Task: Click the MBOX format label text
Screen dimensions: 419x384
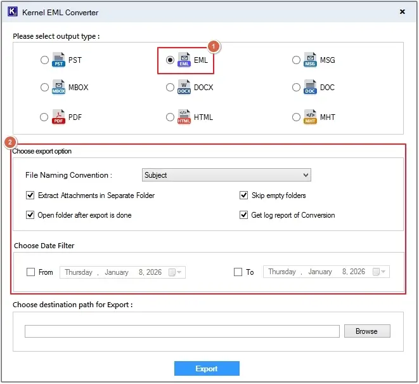Action: 79,87
